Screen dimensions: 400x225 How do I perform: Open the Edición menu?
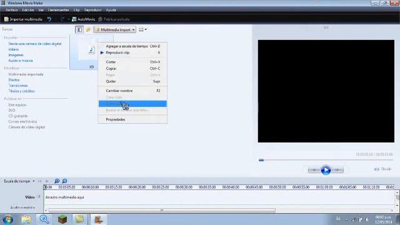[x=27, y=10]
